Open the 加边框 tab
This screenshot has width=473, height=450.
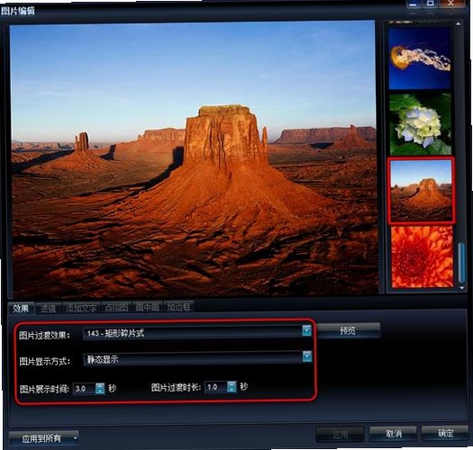[178, 307]
